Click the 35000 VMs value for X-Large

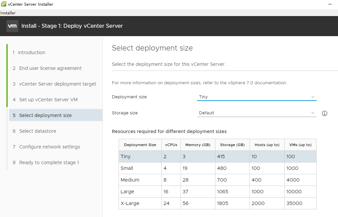(294, 203)
